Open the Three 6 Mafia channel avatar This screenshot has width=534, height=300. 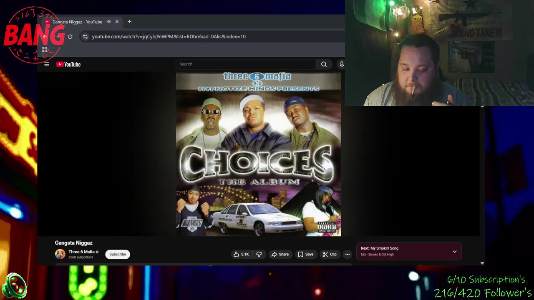(60, 254)
